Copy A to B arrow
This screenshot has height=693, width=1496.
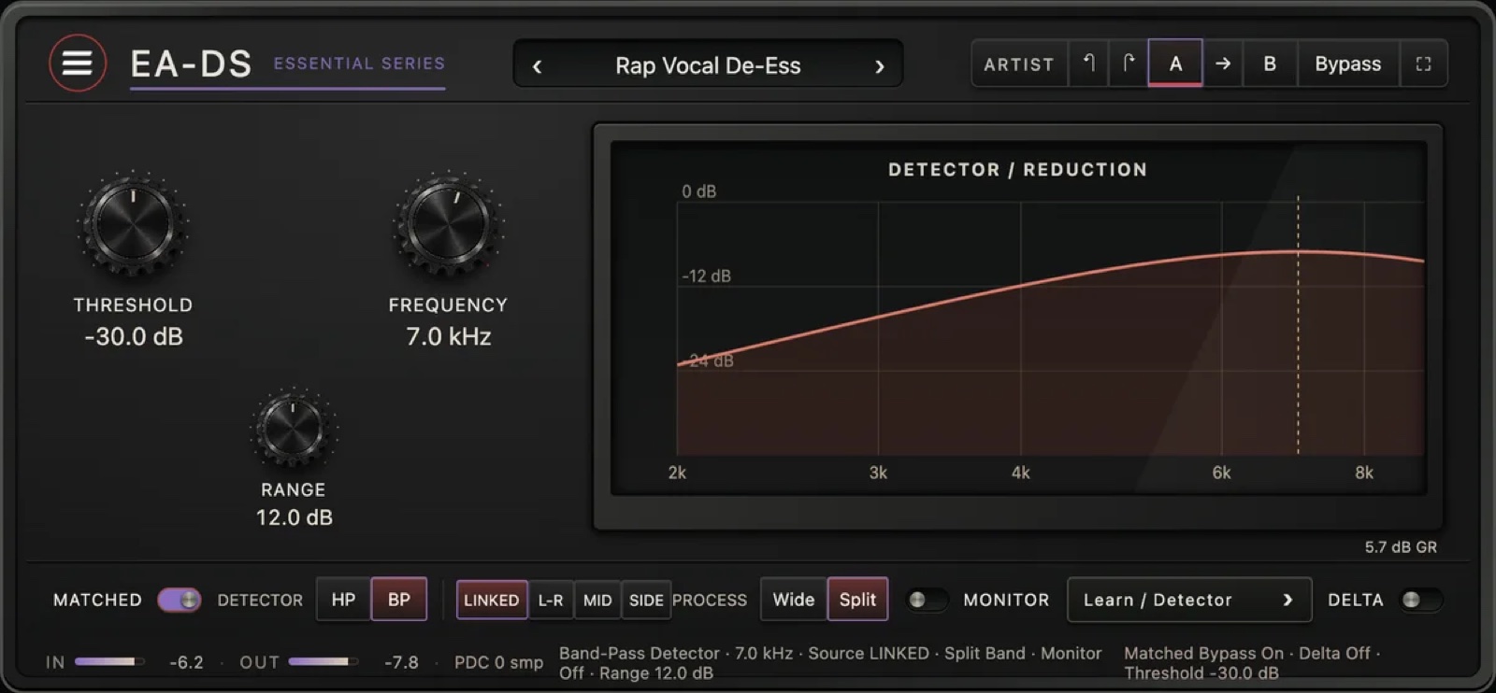coord(1223,64)
